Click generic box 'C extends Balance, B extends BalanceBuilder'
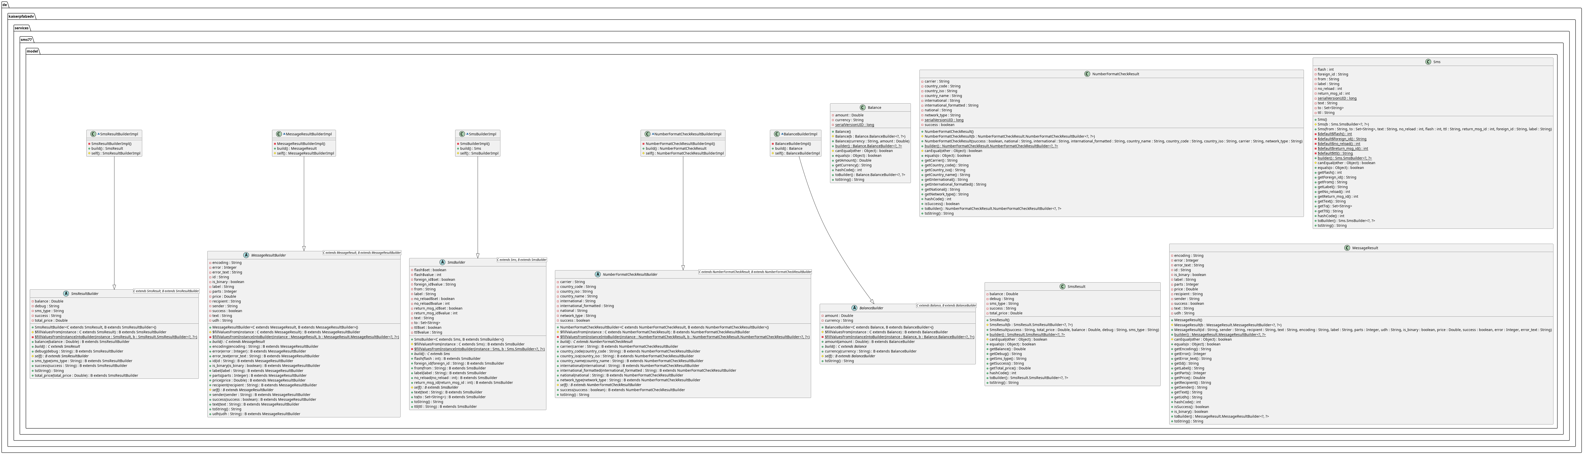 tap(946, 305)
